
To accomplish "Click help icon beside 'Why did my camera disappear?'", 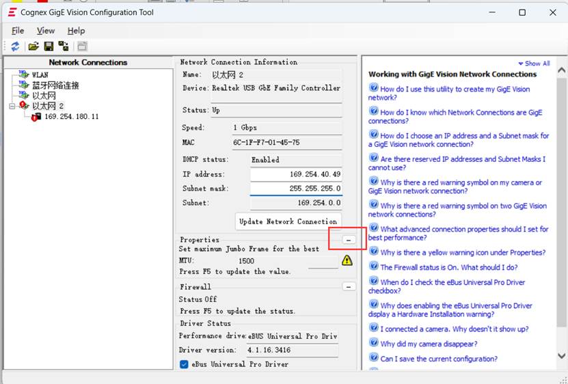I will 373,343.
